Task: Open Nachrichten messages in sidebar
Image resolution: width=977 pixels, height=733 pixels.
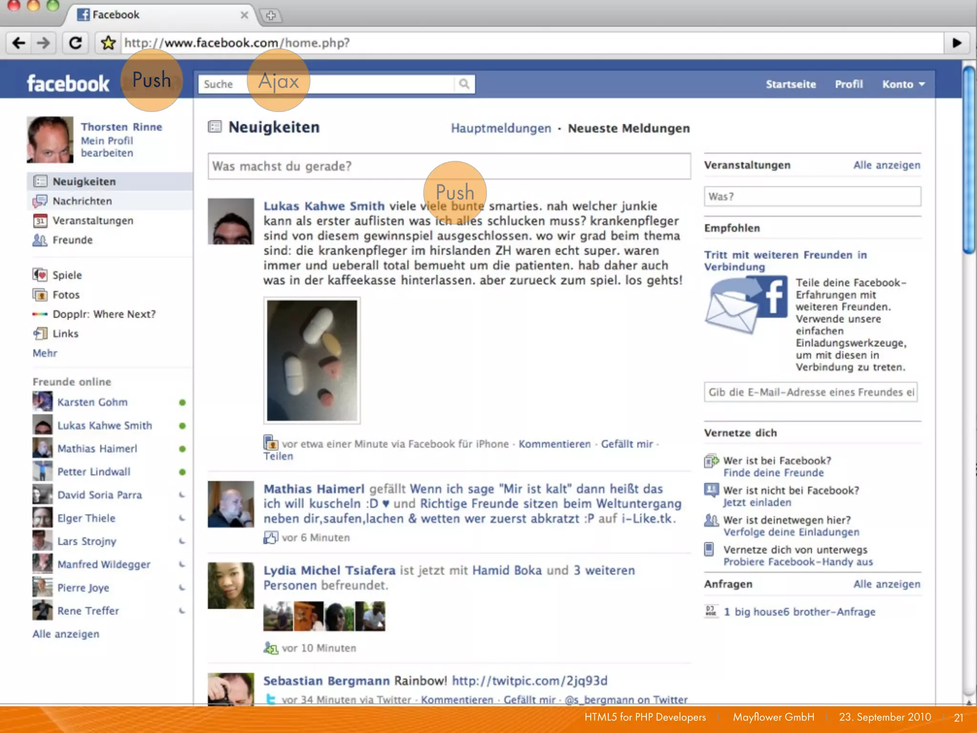Action: click(x=82, y=201)
